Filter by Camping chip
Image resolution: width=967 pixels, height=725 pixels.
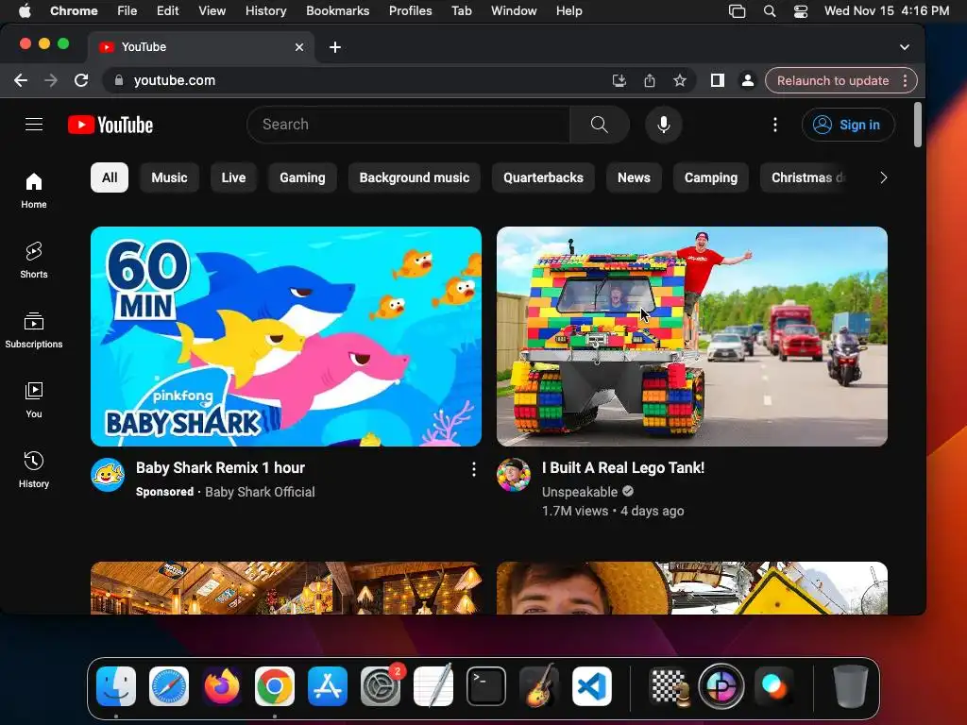(710, 177)
